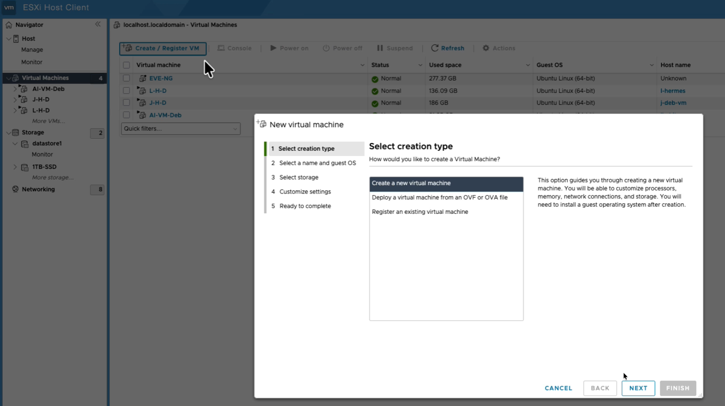
Task: Expand the 1TB-SSD tree node
Action: pyautogui.click(x=15, y=167)
